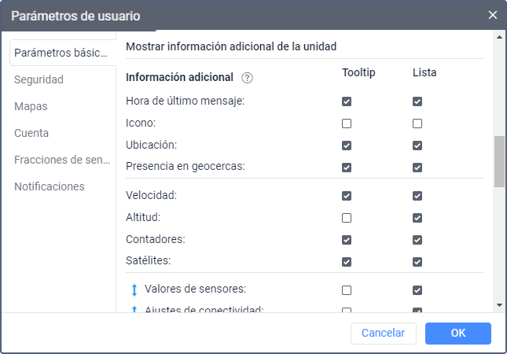This screenshot has height=354, width=507.
Task: Select the Cuenta tab
Action: [31, 133]
